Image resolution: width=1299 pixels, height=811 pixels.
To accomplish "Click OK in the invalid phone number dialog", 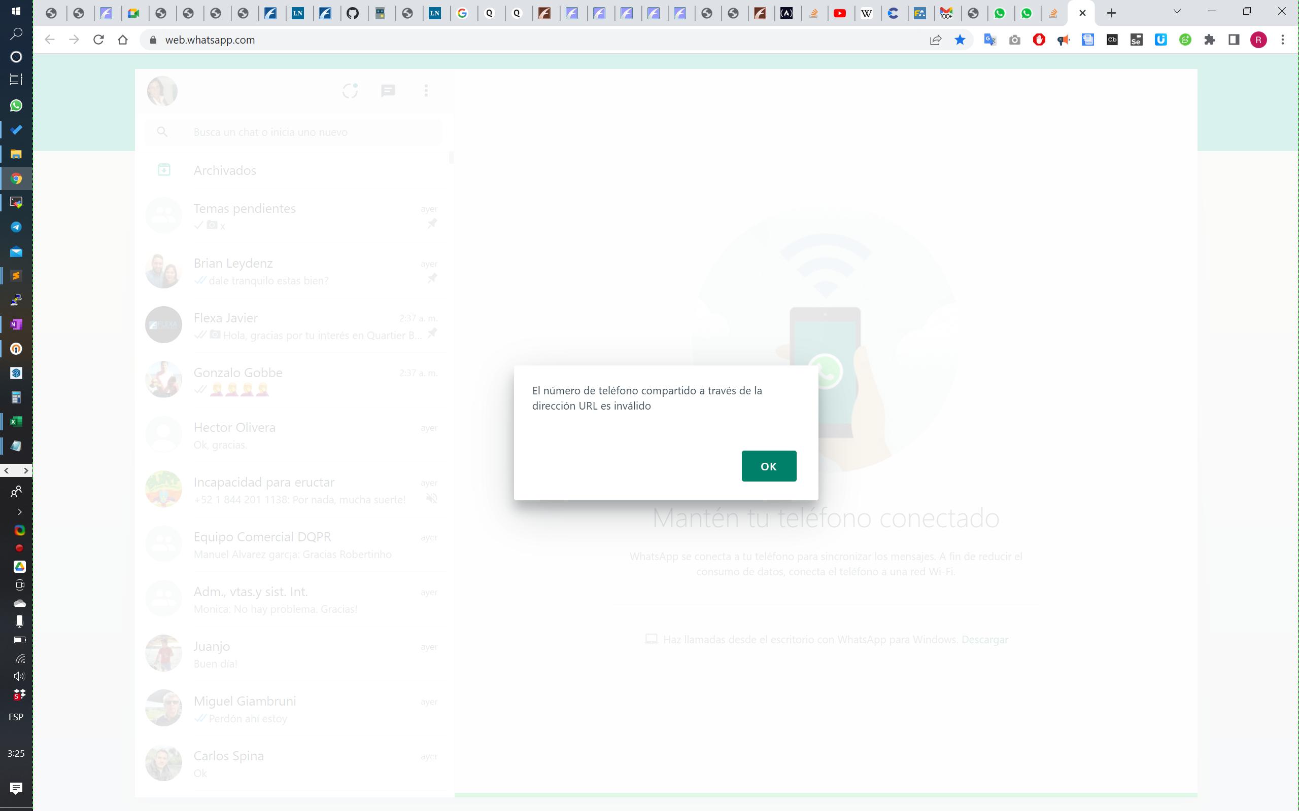I will [x=769, y=466].
